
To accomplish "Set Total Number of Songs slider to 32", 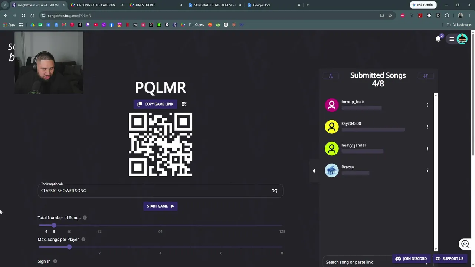I will [x=99, y=225].
